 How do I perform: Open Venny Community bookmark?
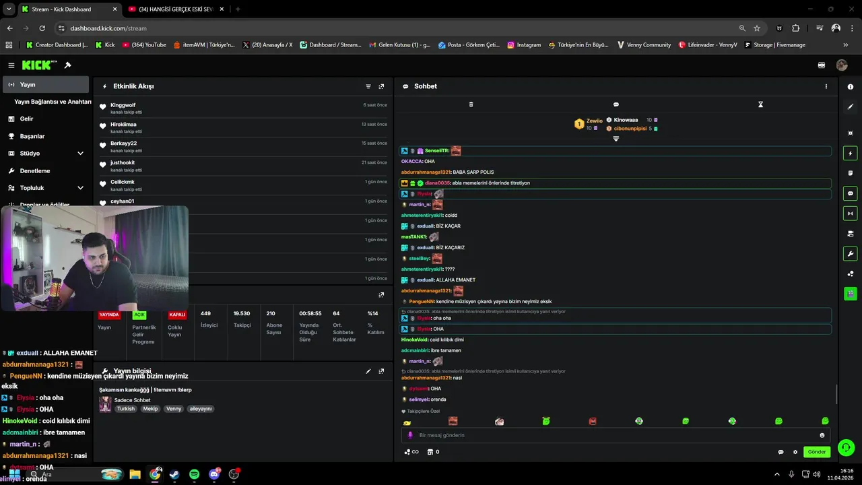pos(643,44)
